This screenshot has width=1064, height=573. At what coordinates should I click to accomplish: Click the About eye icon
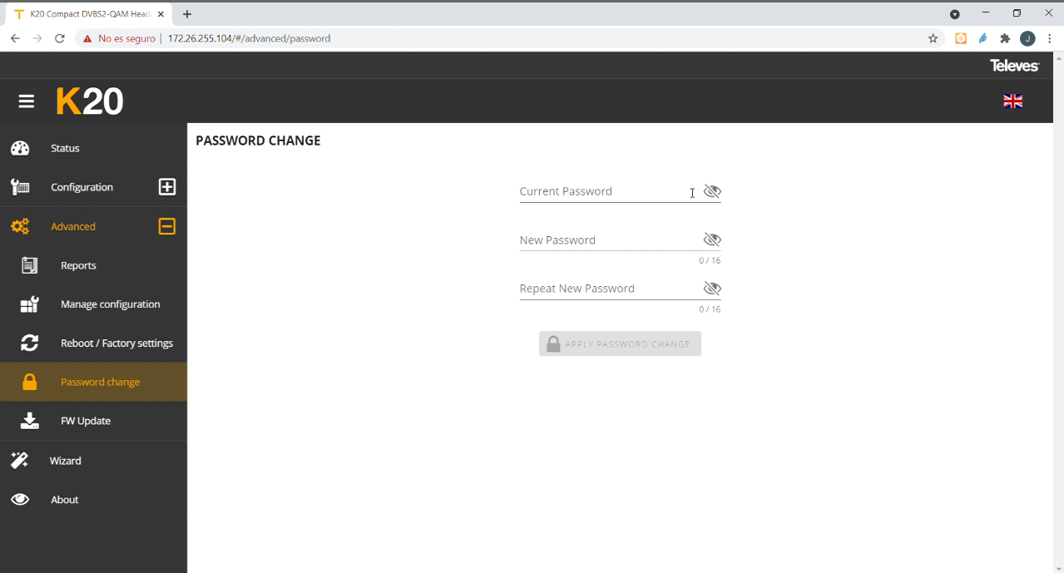pyautogui.click(x=20, y=499)
